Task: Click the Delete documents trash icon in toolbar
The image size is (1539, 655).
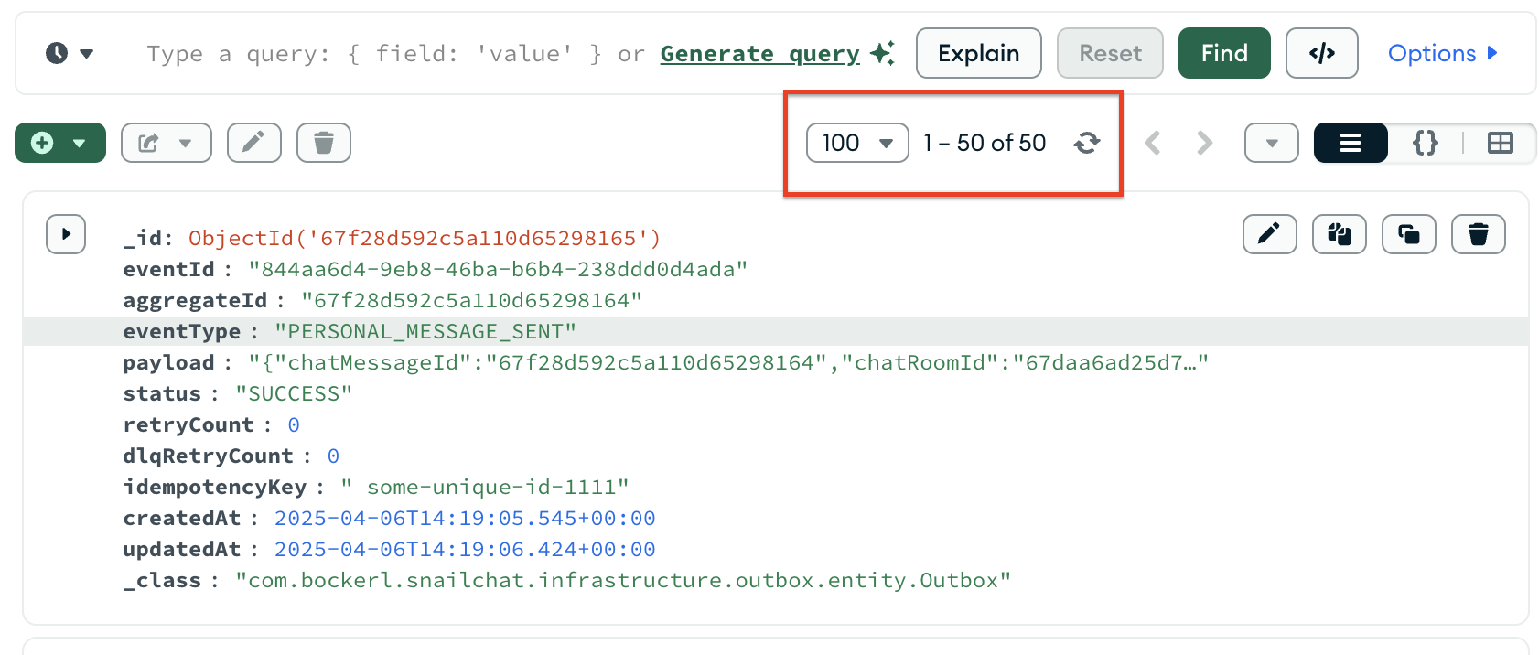Action: click(323, 143)
